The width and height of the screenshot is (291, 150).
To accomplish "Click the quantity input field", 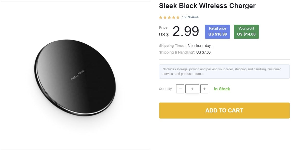I will point(192,89).
